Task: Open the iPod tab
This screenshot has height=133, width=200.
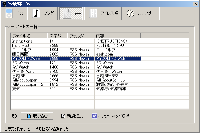Action: coord(14,14)
